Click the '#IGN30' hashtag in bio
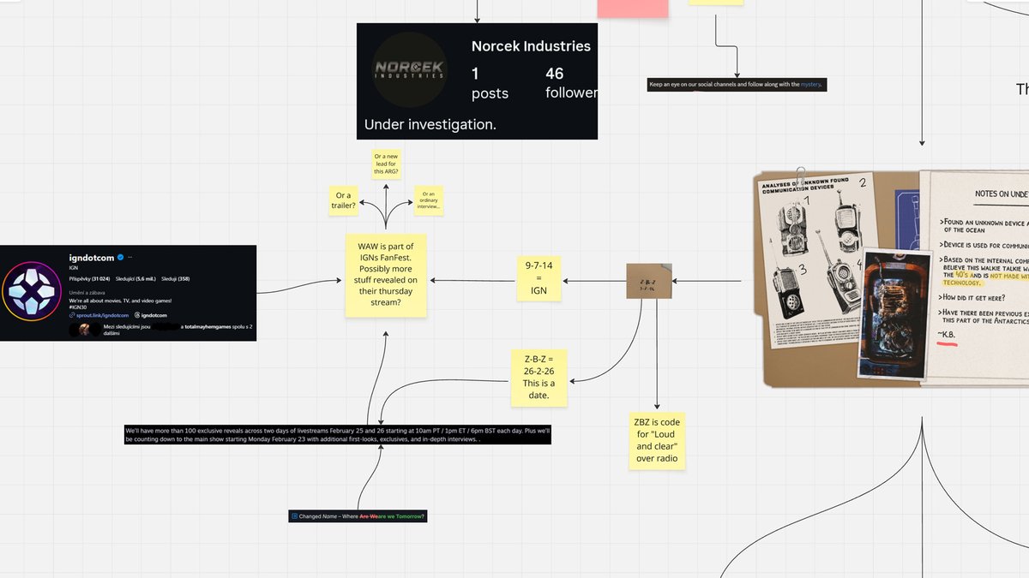1029x578 pixels. point(78,307)
